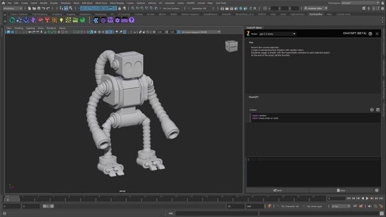Click the red T-shaped shelf icon
The height and width of the screenshot is (217, 386).
coord(47,20)
